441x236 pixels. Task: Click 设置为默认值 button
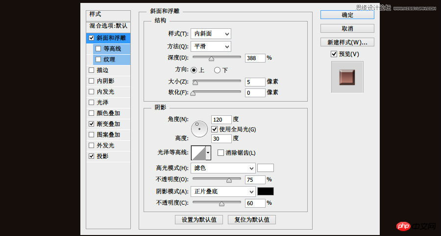(199, 219)
